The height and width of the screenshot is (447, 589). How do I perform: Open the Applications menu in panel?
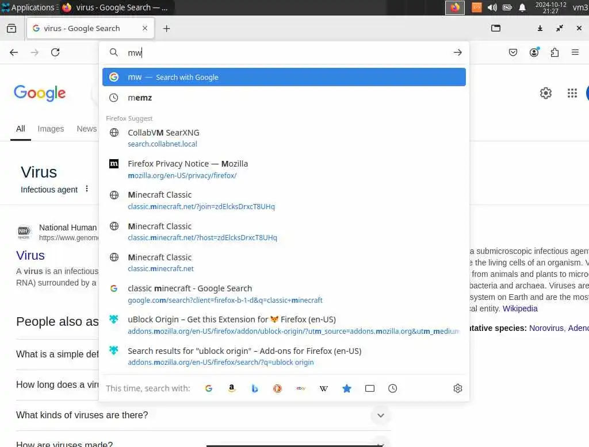click(x=29, y=7)
